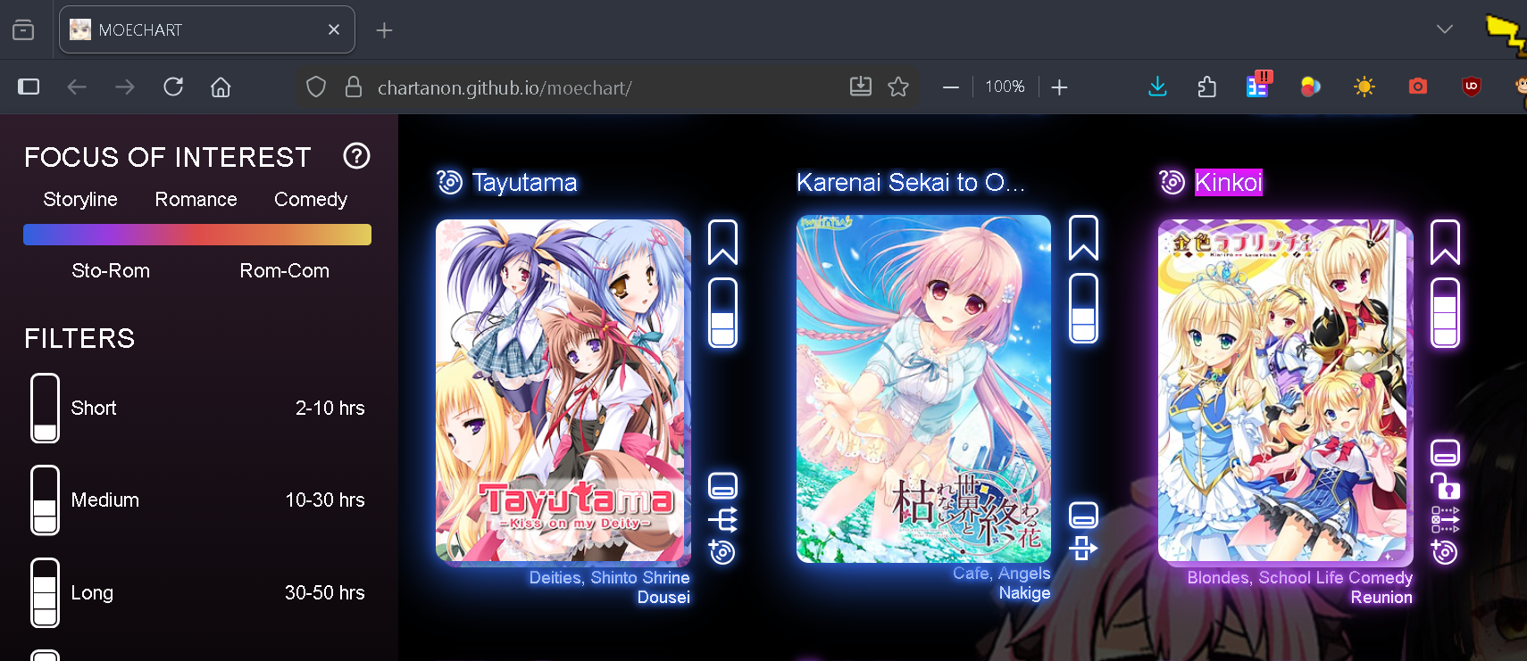The image size is (1527, 661).
Task: Select the Rom-Com focus option
Action: click(x=285, y=270)
